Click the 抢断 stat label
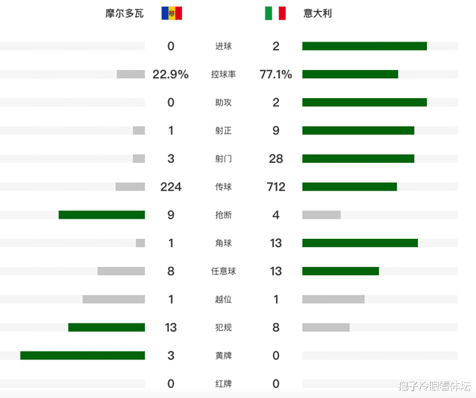The image size is (476, 398). (223, 215)
